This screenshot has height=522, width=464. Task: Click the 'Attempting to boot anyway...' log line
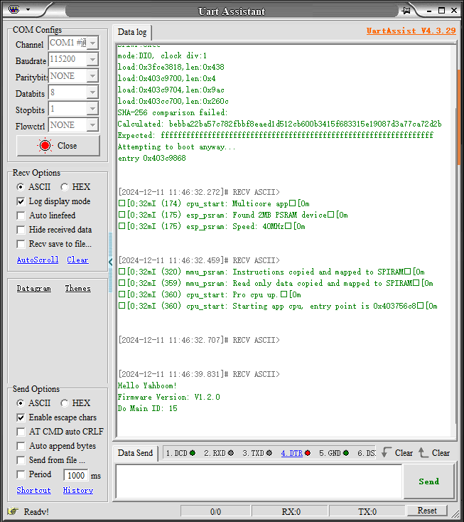[177, 147]
